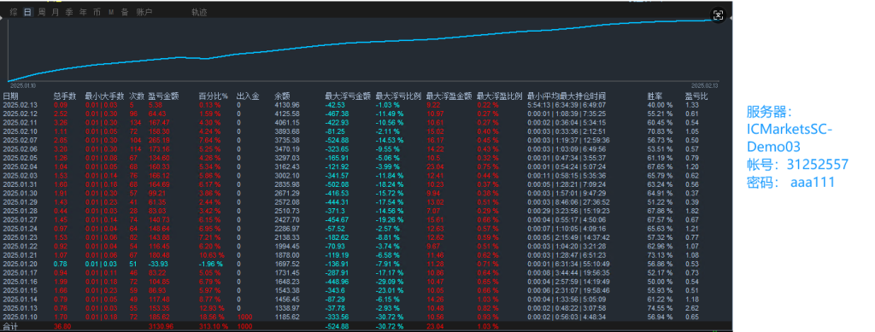Click the 次数 column header
This screenshot has height=332, width=875.
[137, 96]
